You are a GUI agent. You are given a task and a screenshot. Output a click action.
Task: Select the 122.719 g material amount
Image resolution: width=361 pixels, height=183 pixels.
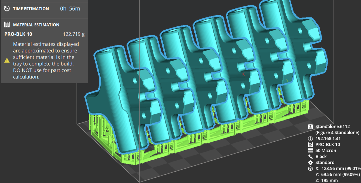pyautogui.click(x=74, y=34)
